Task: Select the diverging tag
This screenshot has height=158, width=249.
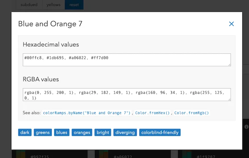Action: (125, 132)
